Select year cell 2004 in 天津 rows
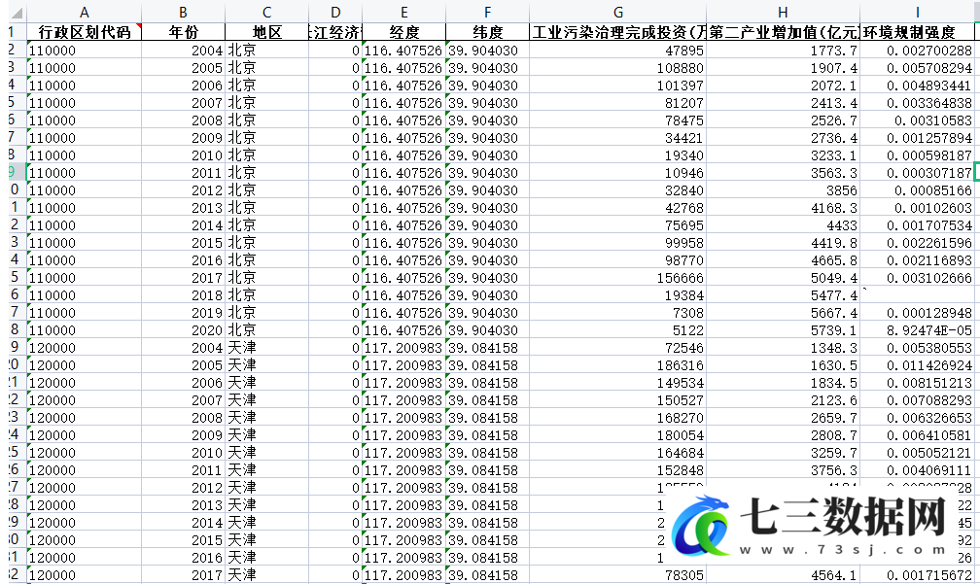 (183, 348)
